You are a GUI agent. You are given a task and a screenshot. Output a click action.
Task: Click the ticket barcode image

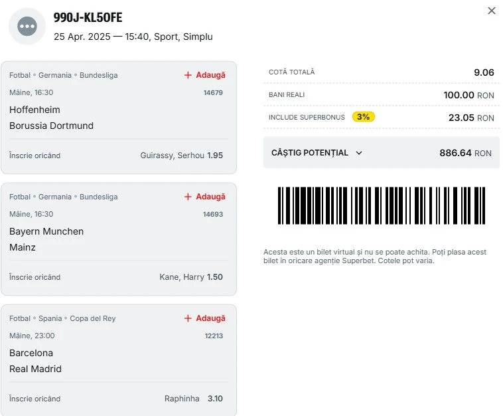[x=382, y=206]
